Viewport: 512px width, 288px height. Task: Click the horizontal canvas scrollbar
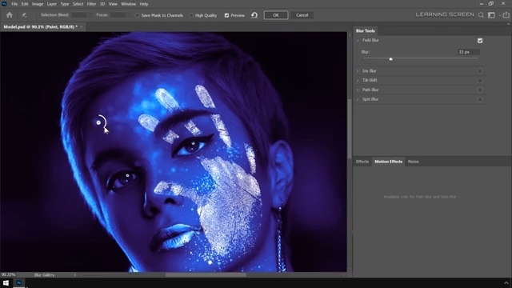pyautogui.click(x=206, y=275)
